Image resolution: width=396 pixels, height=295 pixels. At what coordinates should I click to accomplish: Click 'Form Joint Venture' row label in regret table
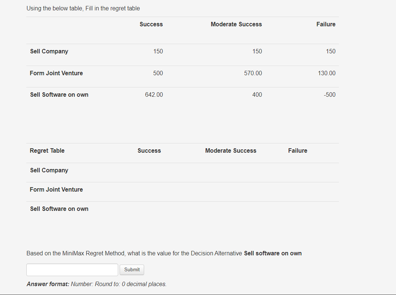(x=56, y=190)
